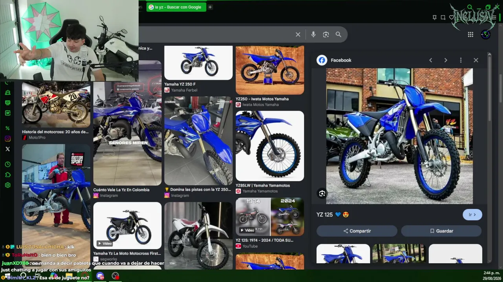The image size is (503, 282).
Task: Click the snapshot capture icon in toolbar
Action: pos(443,17)
